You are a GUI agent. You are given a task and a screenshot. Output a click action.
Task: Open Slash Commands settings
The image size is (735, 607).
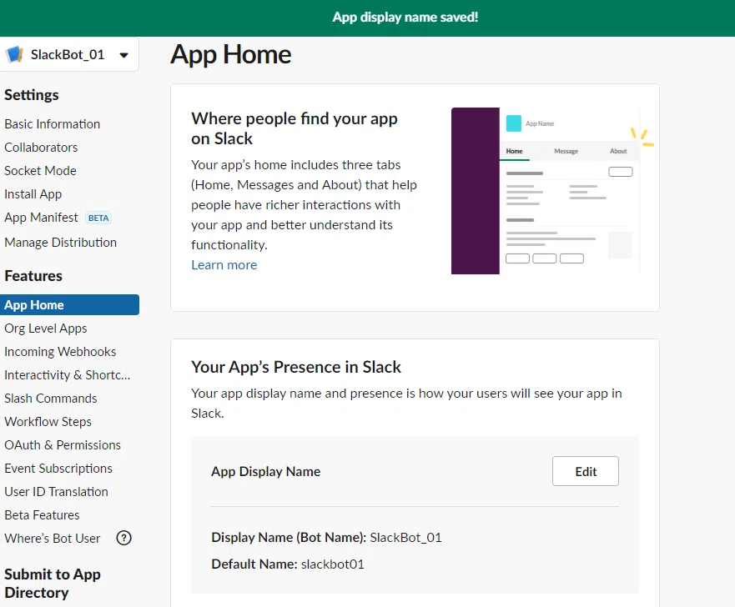pyautogui.click(x=51, y=399)
